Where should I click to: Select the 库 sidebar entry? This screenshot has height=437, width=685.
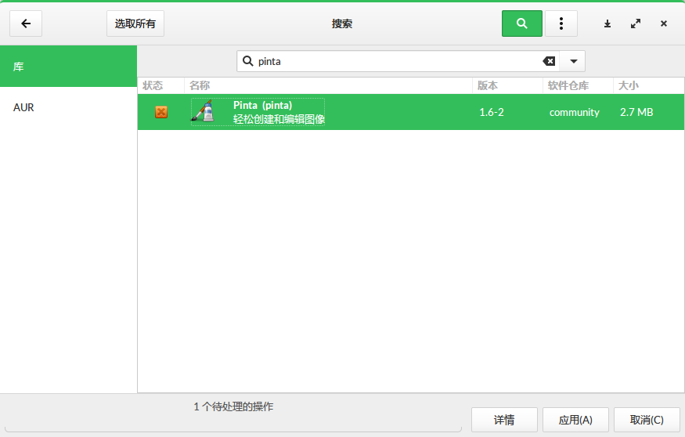coord(69,67)
